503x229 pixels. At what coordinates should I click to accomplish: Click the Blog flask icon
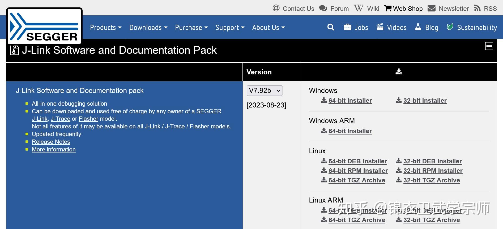418,27
